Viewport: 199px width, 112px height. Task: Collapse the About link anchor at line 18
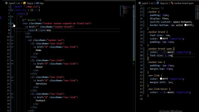click(12, 63)
